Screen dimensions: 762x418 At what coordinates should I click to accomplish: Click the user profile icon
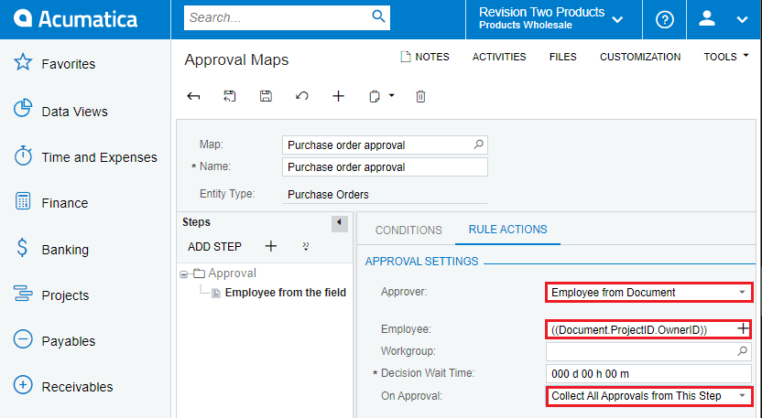pos(707,19)
